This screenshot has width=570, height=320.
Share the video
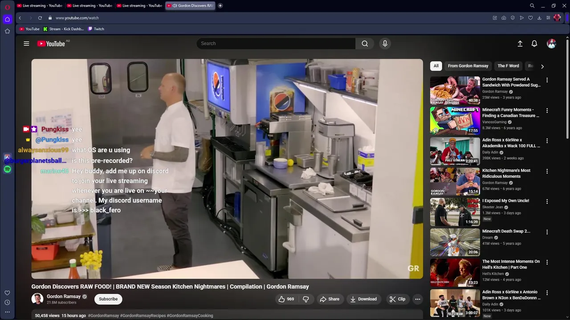coord(330,299)
